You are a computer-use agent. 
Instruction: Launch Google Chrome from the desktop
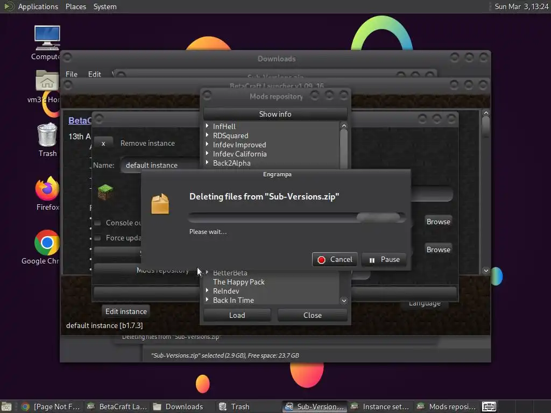pyautogui.click(x=47, y=243)
